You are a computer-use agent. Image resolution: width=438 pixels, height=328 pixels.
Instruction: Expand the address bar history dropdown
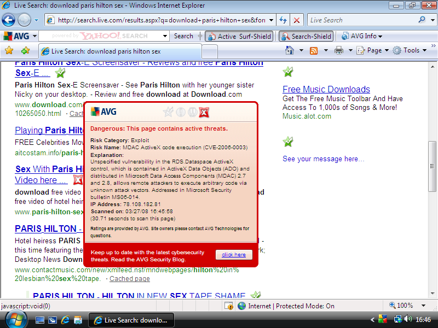pos(271,20)
